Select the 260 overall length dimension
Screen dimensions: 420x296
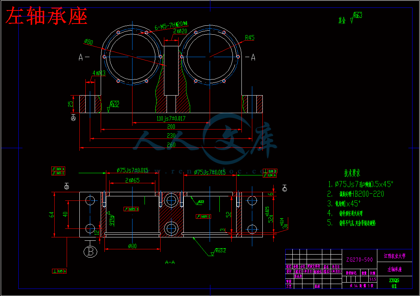171,145
